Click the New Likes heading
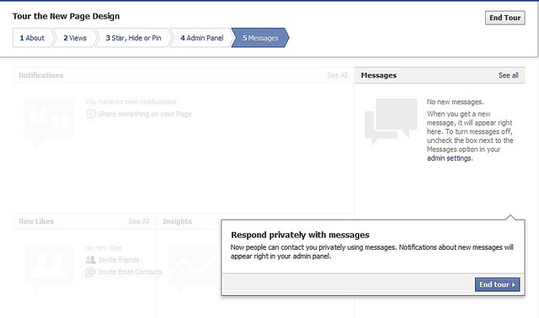Image resolution: width=539 pixels, height=318 pixels. (36, 221)
